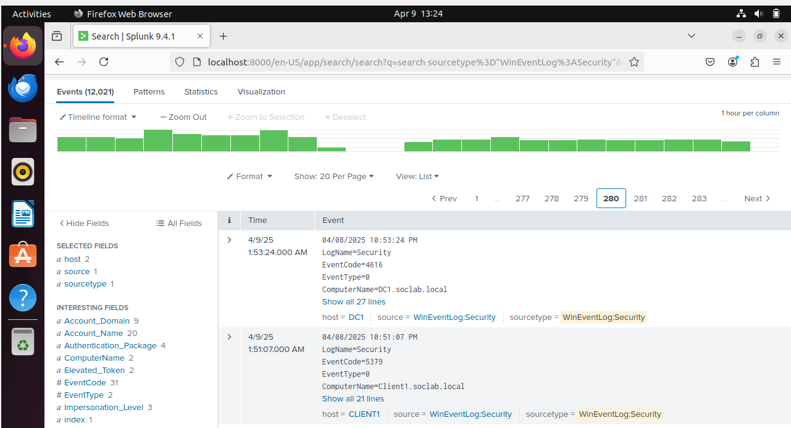Open the Firefox View recent tabs icon
This screenshot has height=428, width=791.
57,36
